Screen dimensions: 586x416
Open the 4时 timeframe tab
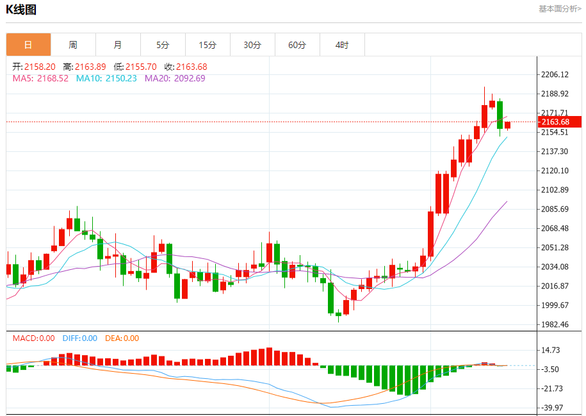click(343, 45)
